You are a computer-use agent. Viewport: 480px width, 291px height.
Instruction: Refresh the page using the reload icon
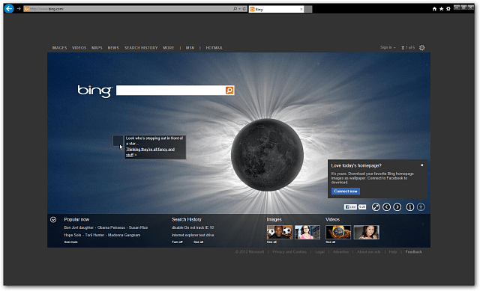point(244,9)
